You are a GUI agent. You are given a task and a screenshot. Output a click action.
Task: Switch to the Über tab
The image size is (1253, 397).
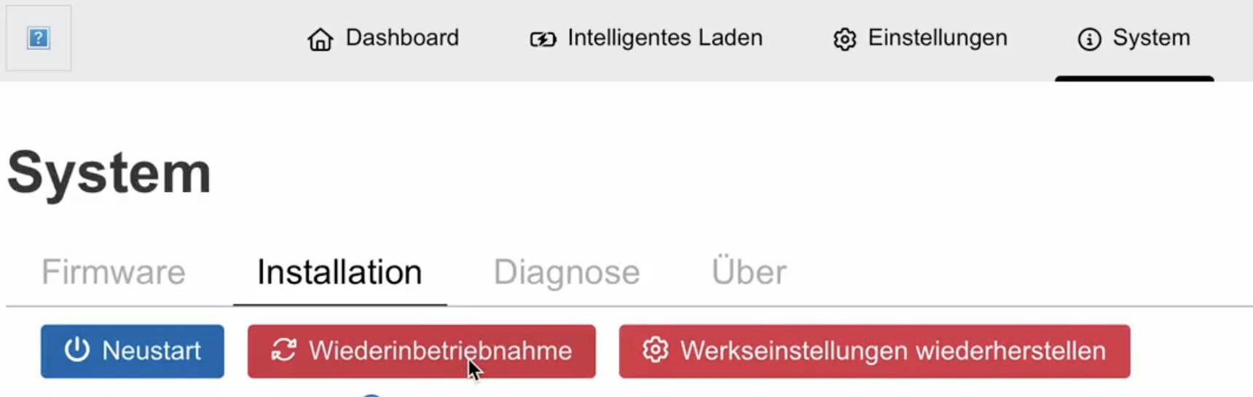pos(749,272)
